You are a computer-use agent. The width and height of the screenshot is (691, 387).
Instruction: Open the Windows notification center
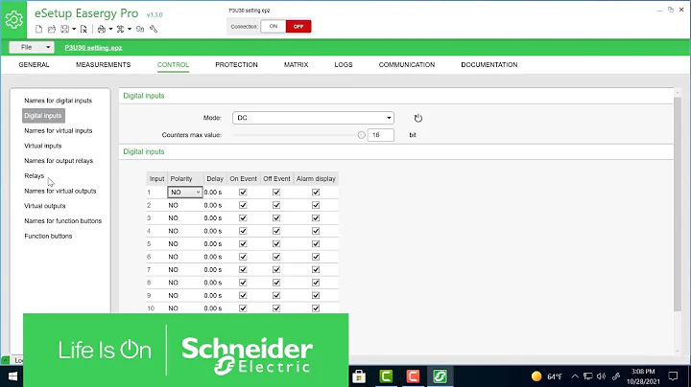point(673,376)
